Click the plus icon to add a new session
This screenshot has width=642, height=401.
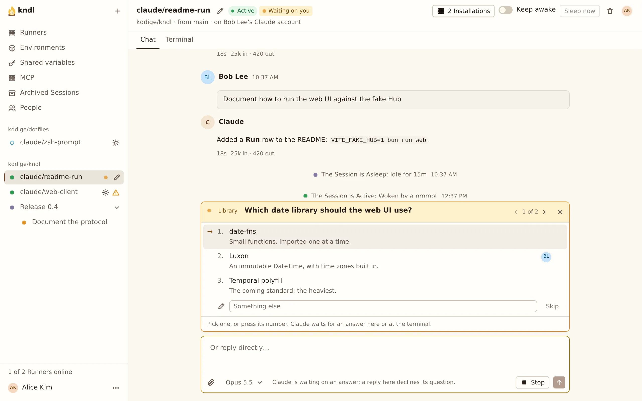(x=118, y=11)
